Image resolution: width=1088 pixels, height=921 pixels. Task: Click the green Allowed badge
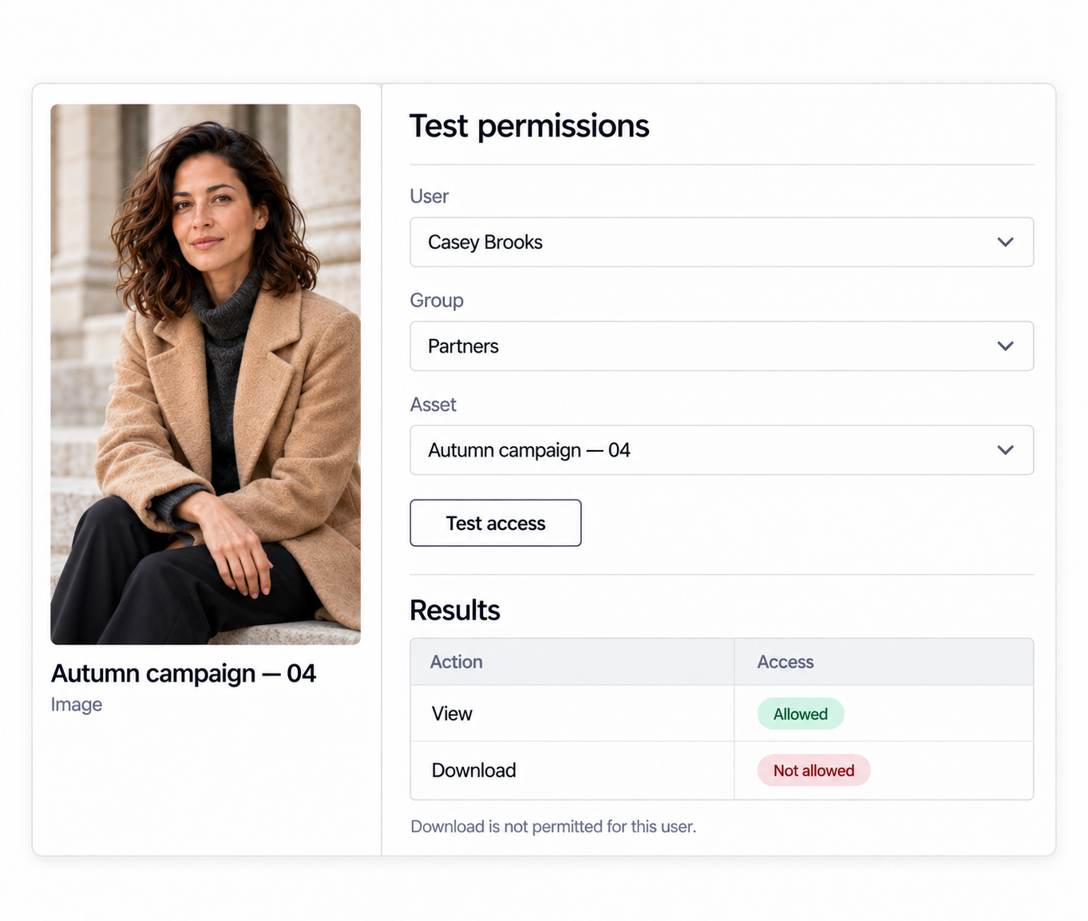801,713
